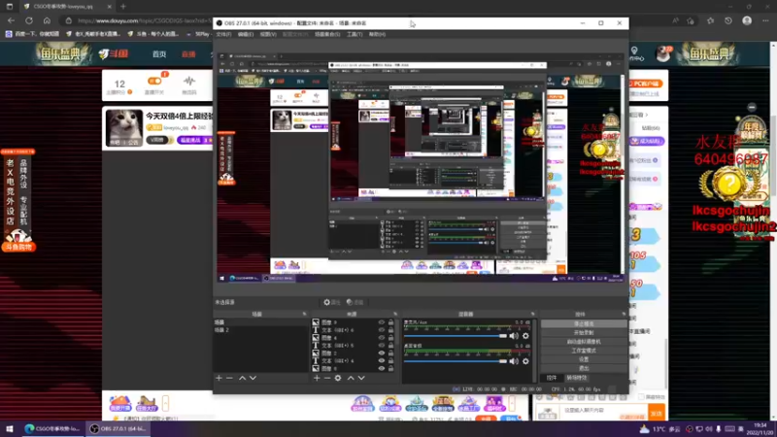This screenshot has height=437, width=777.
Task: Pop out the Audio Mixer dock
Action: pyautogui.click(x=532, y=314)
